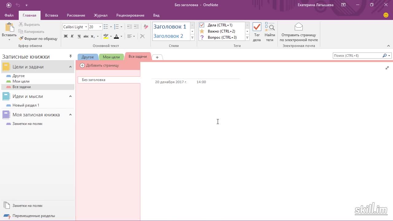Expand the styles gallery
The image size is (393, 221).
pos(193,38)
